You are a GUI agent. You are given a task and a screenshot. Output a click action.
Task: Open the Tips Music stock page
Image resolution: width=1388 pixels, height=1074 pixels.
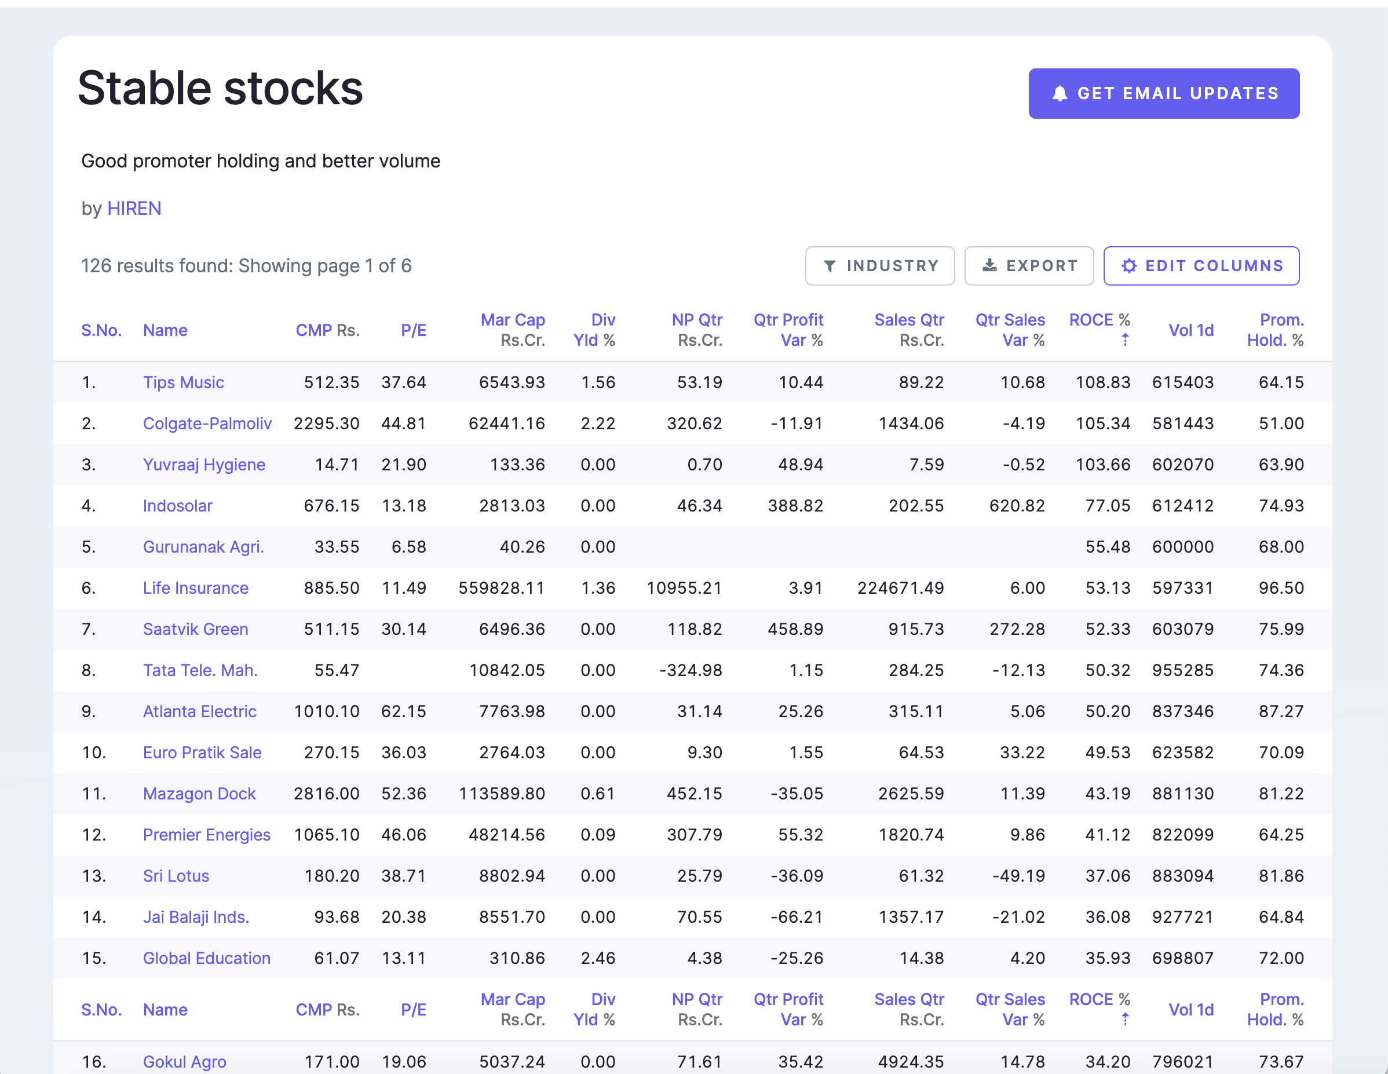(x=183, y=382)
